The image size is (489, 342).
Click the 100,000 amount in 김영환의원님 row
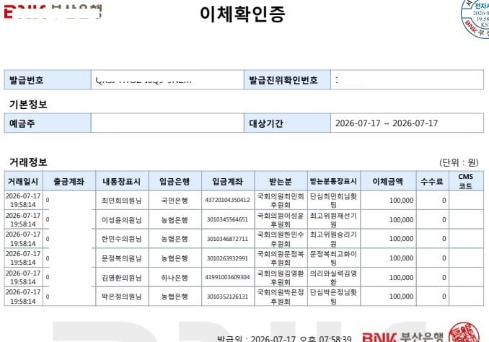[x=401, y=277]
